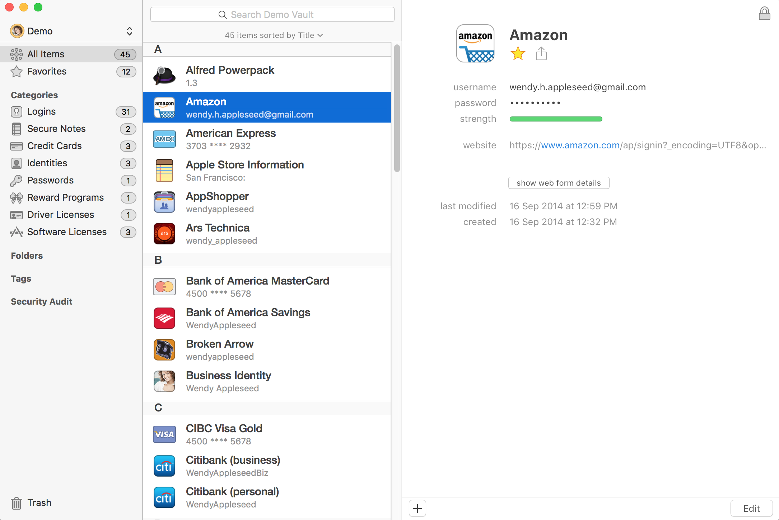The image size is (779, 520).
Task: Click the hidden password dots
Action: pyautogui.click(x=535, y=103)
